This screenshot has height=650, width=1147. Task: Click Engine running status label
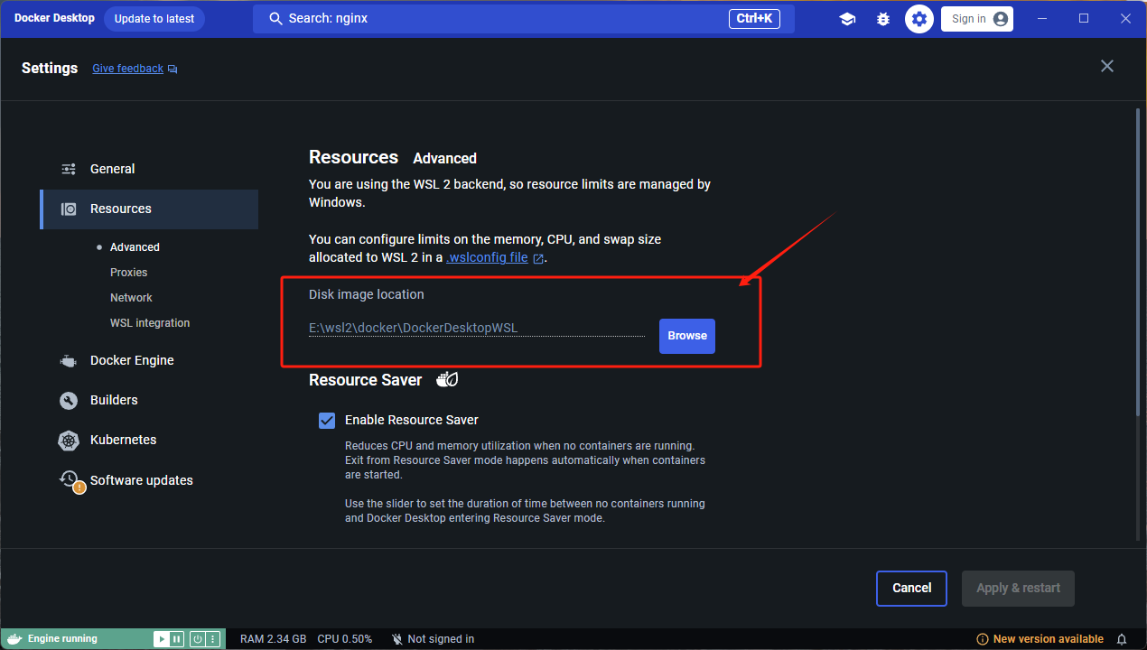[x=62, y=639]
